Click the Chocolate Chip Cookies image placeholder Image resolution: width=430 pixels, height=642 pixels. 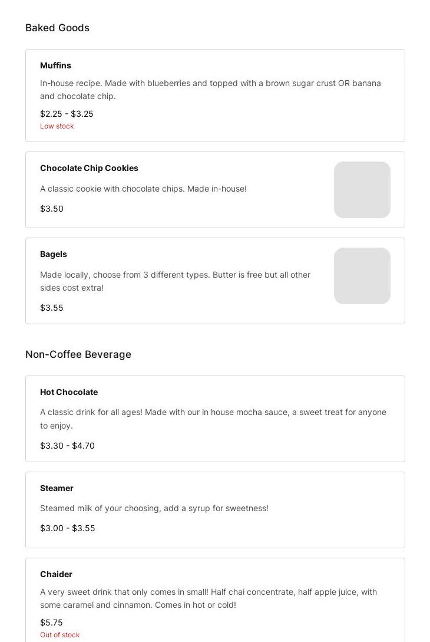point(362,190)
